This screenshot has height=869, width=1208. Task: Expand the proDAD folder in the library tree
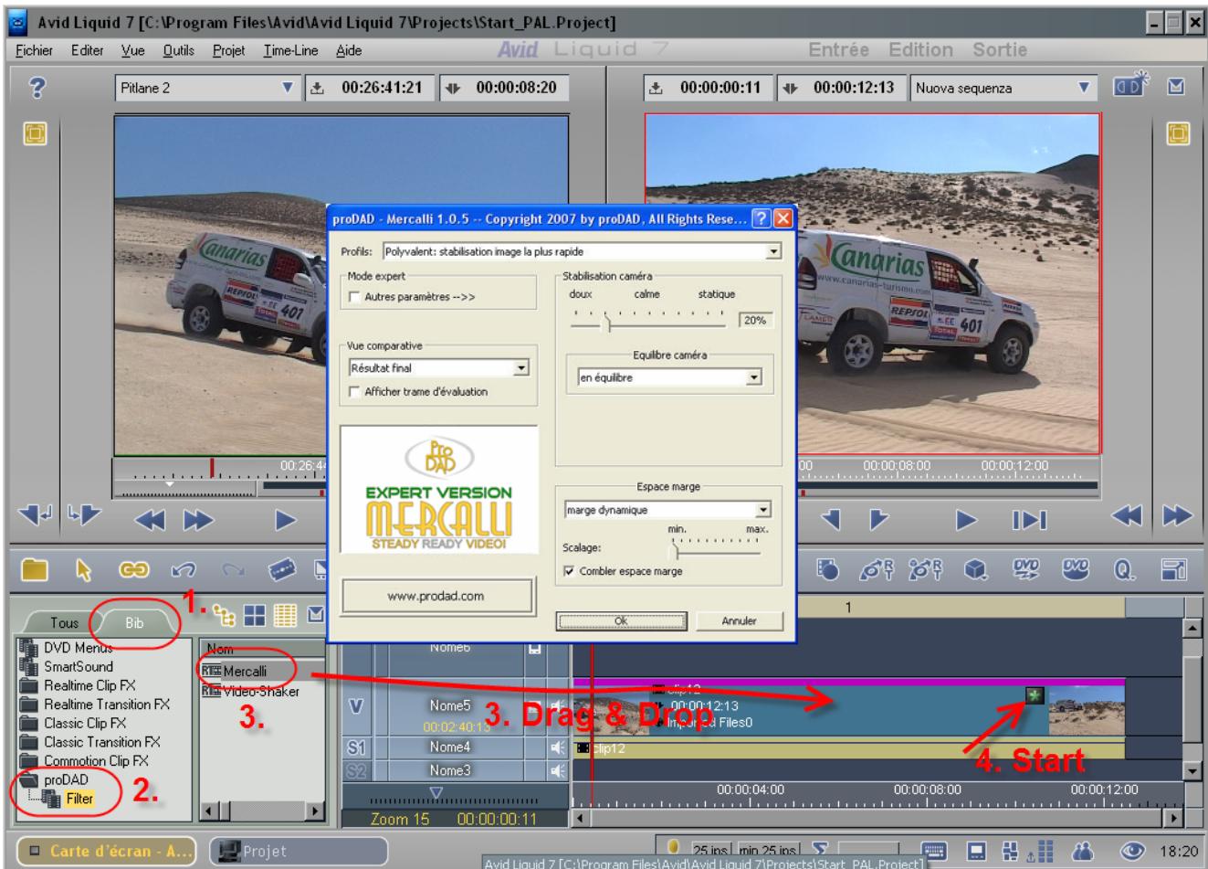coord(28,779)
